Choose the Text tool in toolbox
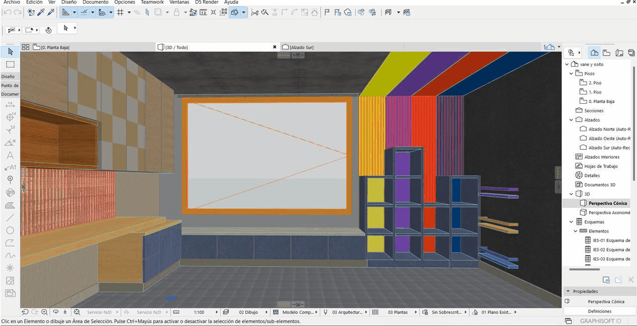This screenshot has height=326, width=637. click(x=10, y=155)
